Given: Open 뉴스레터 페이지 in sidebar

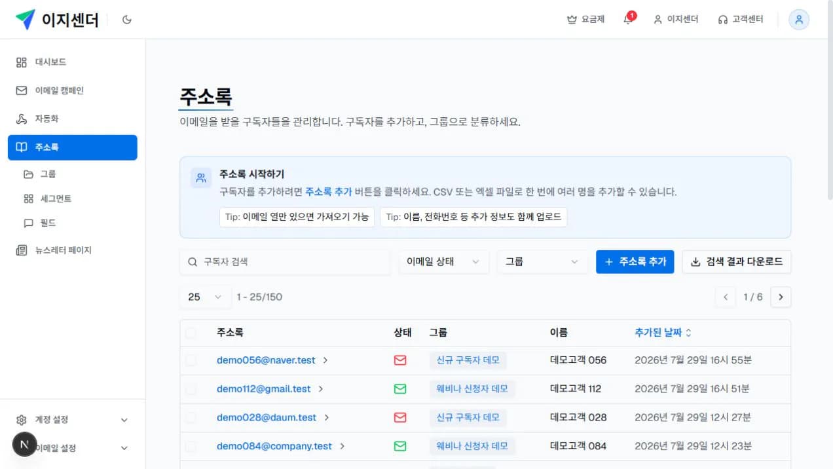Looking at the screenshot, I should 73,250.
